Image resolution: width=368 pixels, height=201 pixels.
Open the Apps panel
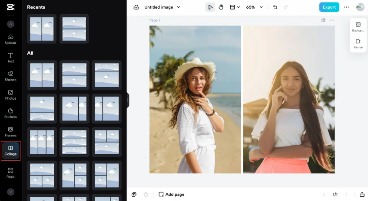pos(10,173)
